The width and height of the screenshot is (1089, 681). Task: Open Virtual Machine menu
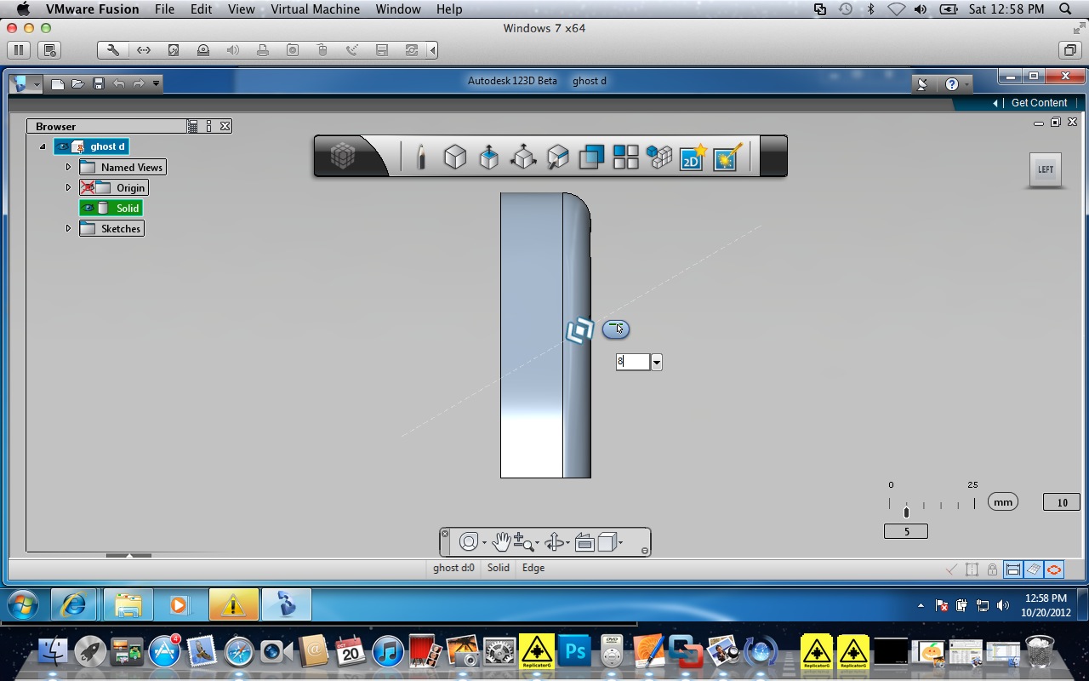coord(315,9)
